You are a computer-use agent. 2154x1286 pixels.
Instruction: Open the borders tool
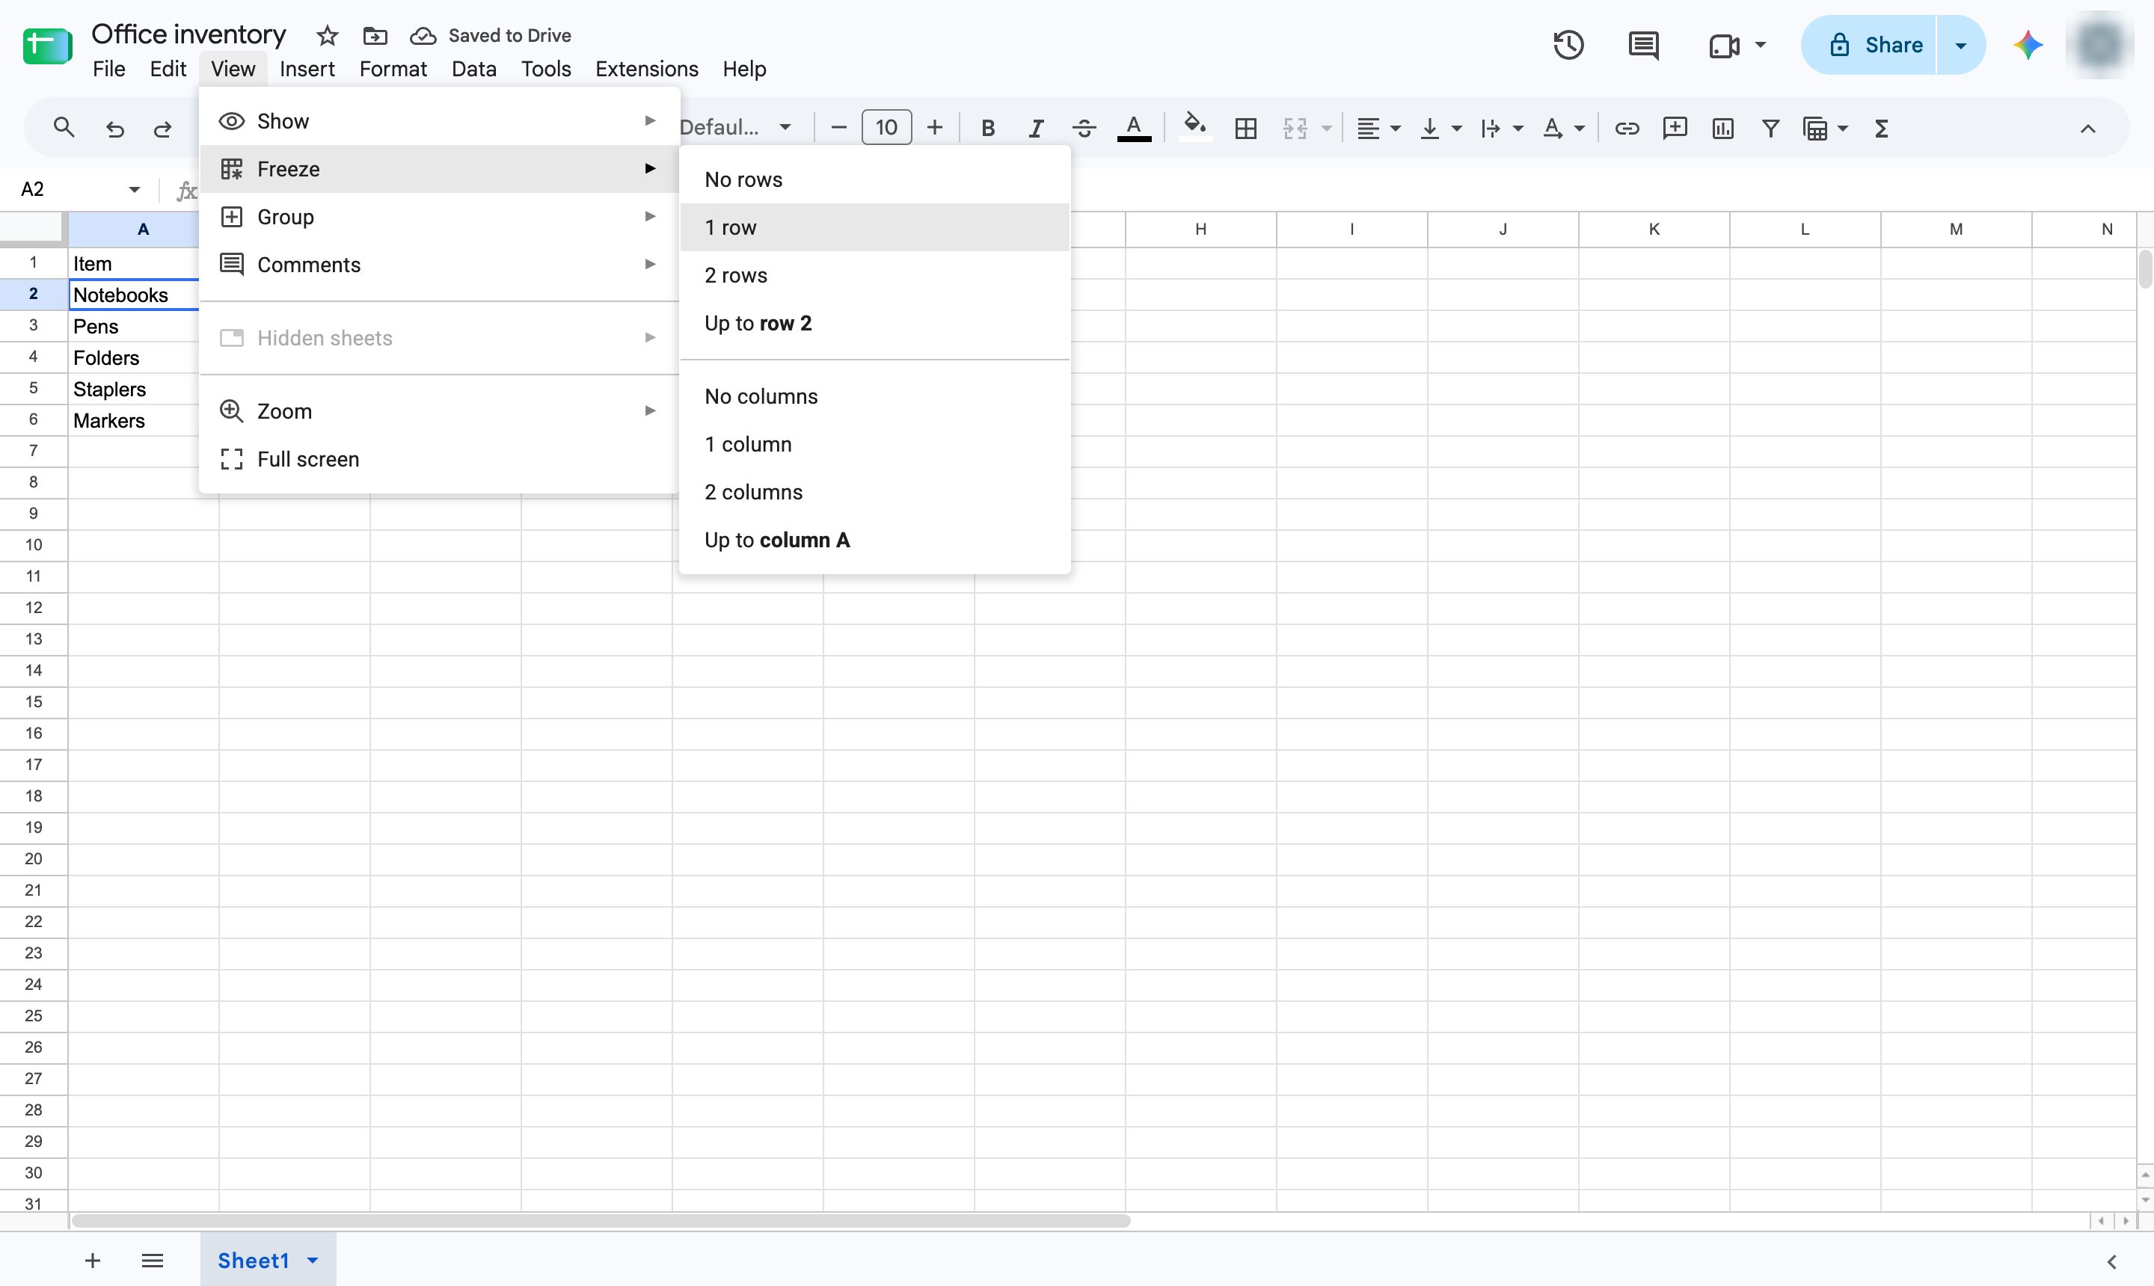pyautogui.click(x=1245, y=129)
